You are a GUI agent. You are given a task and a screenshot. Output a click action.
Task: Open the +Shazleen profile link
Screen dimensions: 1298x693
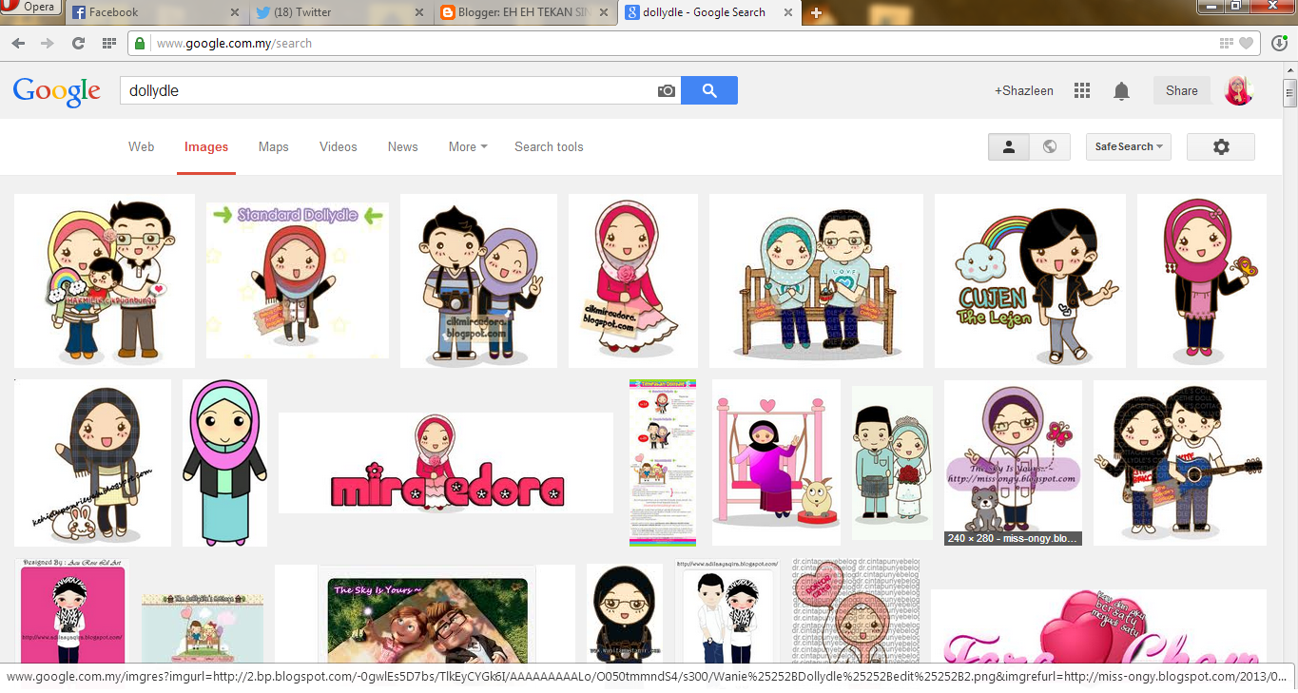pos(1024,91)
